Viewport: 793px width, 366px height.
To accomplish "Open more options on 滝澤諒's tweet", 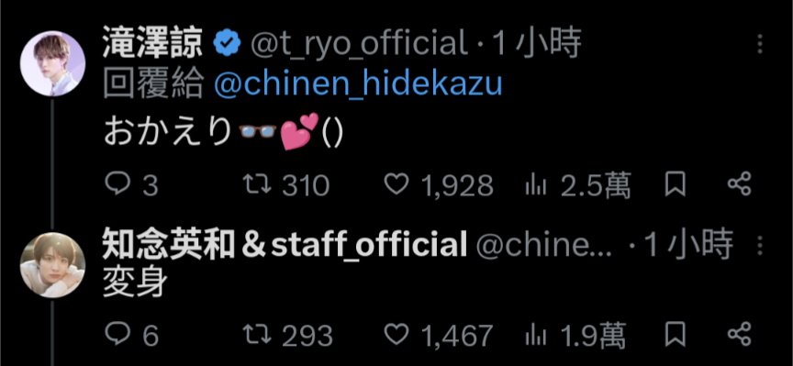I will tap(760, 44).
